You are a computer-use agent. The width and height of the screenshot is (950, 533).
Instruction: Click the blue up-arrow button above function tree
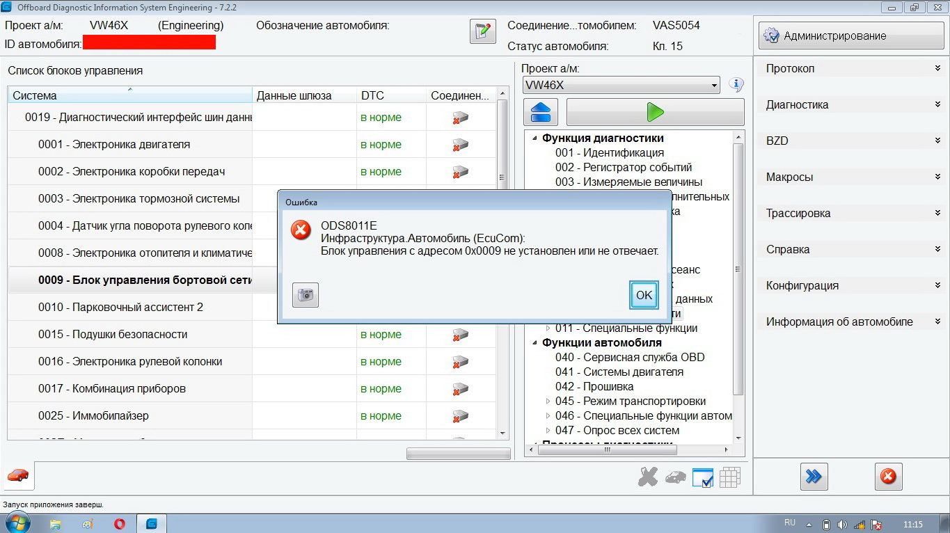544,112
